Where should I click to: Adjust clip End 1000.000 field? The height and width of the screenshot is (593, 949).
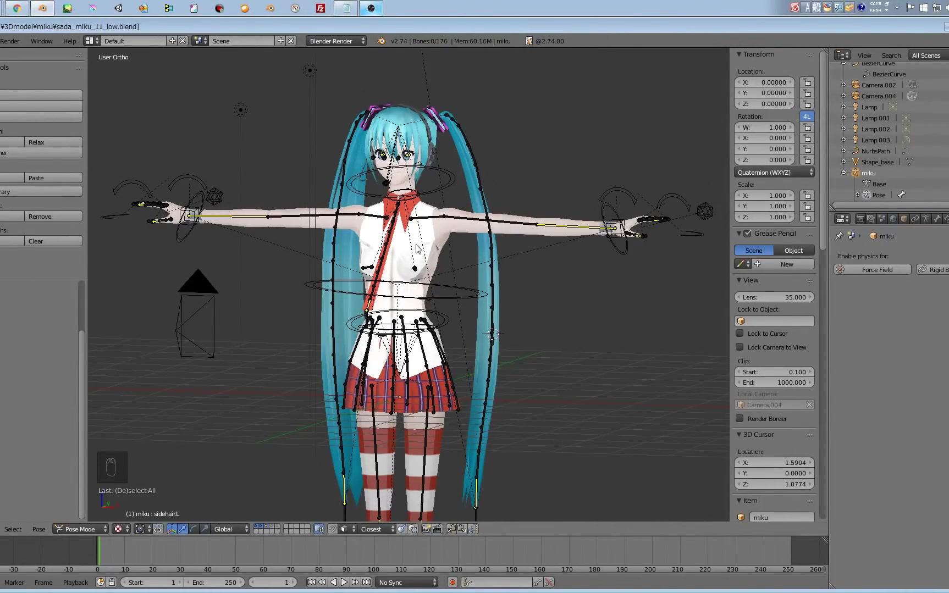[774, 383]
